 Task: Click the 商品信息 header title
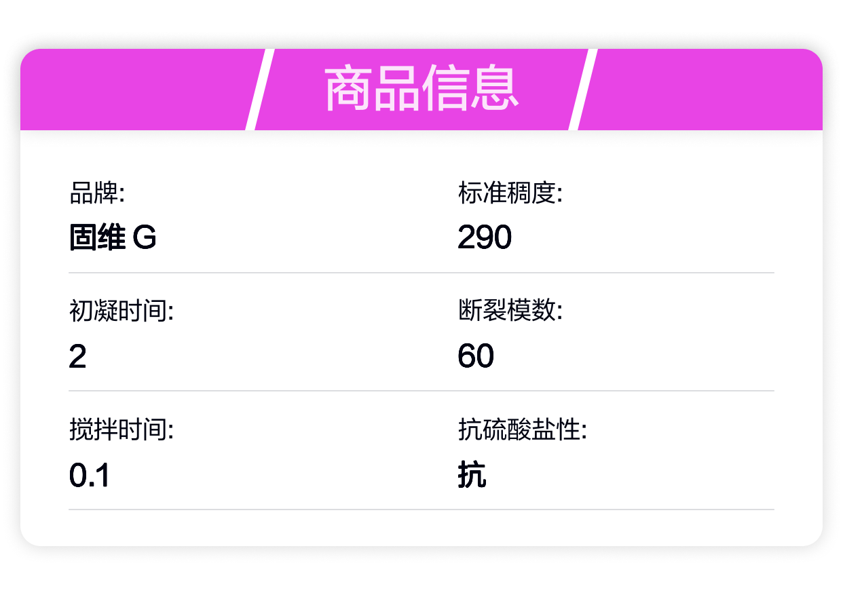point(421,90)
